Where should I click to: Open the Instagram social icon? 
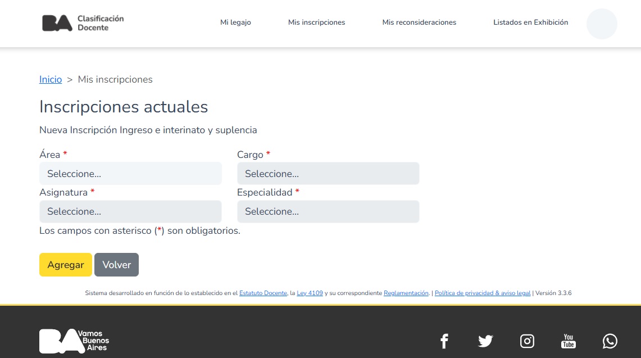(x=527, y=341)
